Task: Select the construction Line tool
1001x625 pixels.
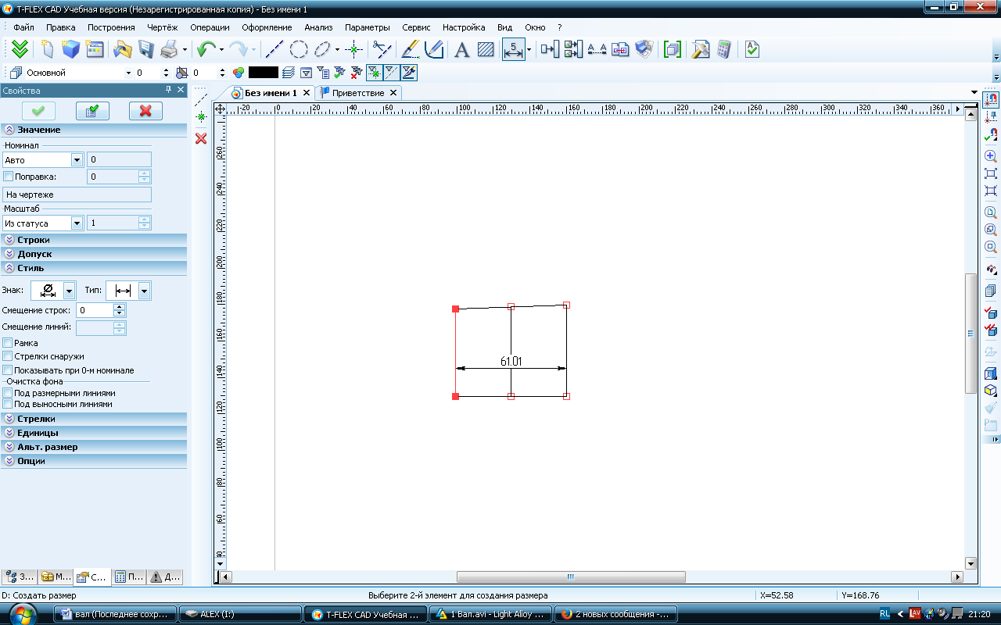Action: [274, 49]
